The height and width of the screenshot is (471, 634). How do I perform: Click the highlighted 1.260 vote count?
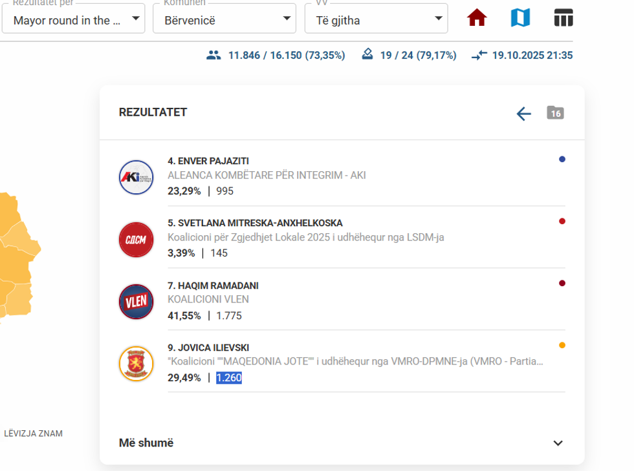pyautogui.click(x=229, y=378)
